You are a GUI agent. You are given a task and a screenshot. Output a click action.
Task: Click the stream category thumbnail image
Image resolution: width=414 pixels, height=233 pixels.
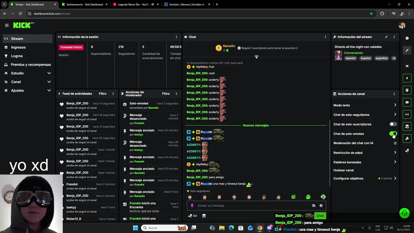click(338, 55)
